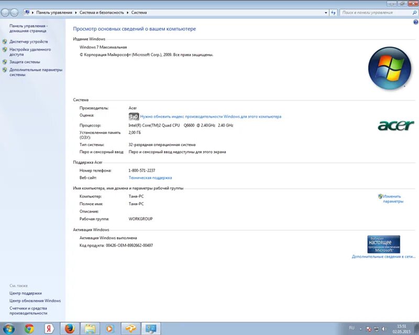Switch to Firefox in taskbar
This screenshot has width=419, height=335.
(70, 329)
